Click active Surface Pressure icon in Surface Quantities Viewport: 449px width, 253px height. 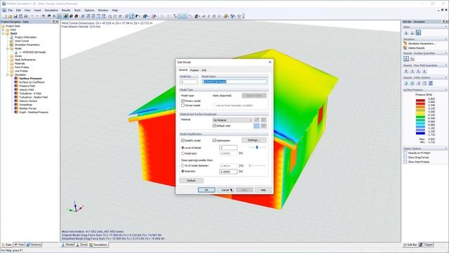tap(406, 59)
